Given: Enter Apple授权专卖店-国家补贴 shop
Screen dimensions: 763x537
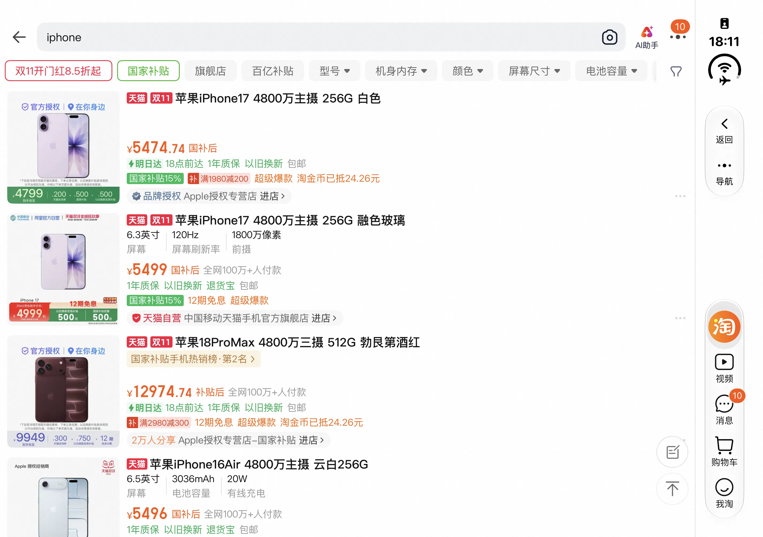Looking at the screenshot, I should [x=228, y=440].
